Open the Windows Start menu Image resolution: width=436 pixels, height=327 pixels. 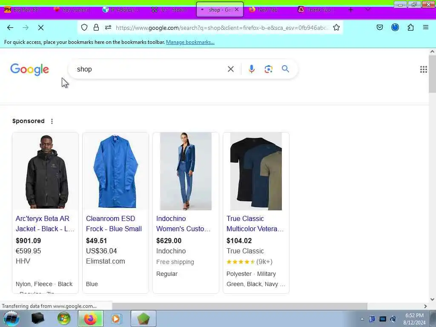(x=11, y=318)
